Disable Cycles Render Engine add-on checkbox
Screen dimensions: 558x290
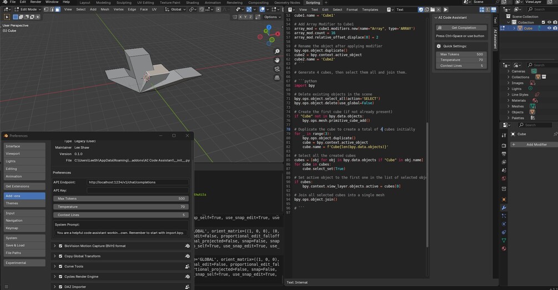tap(61, 277)
